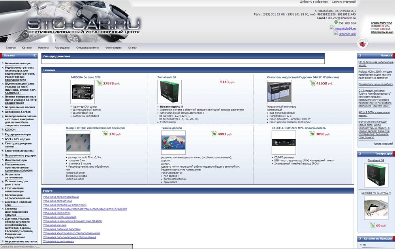Expand the Автосигнализации category arrow
This screenshot has height=249, width=395.
point(2,63)
